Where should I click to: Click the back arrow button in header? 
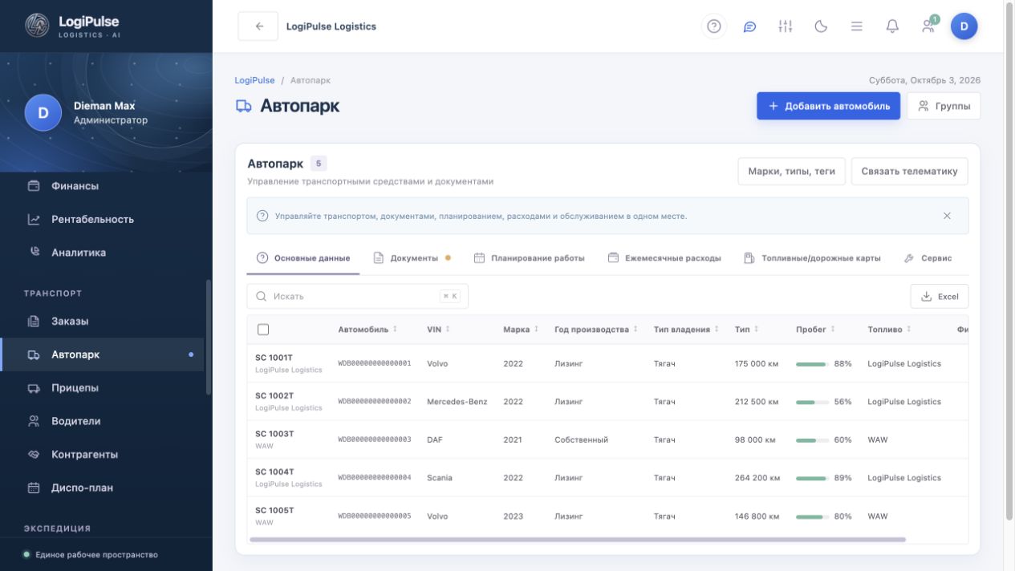coord(258,26)
